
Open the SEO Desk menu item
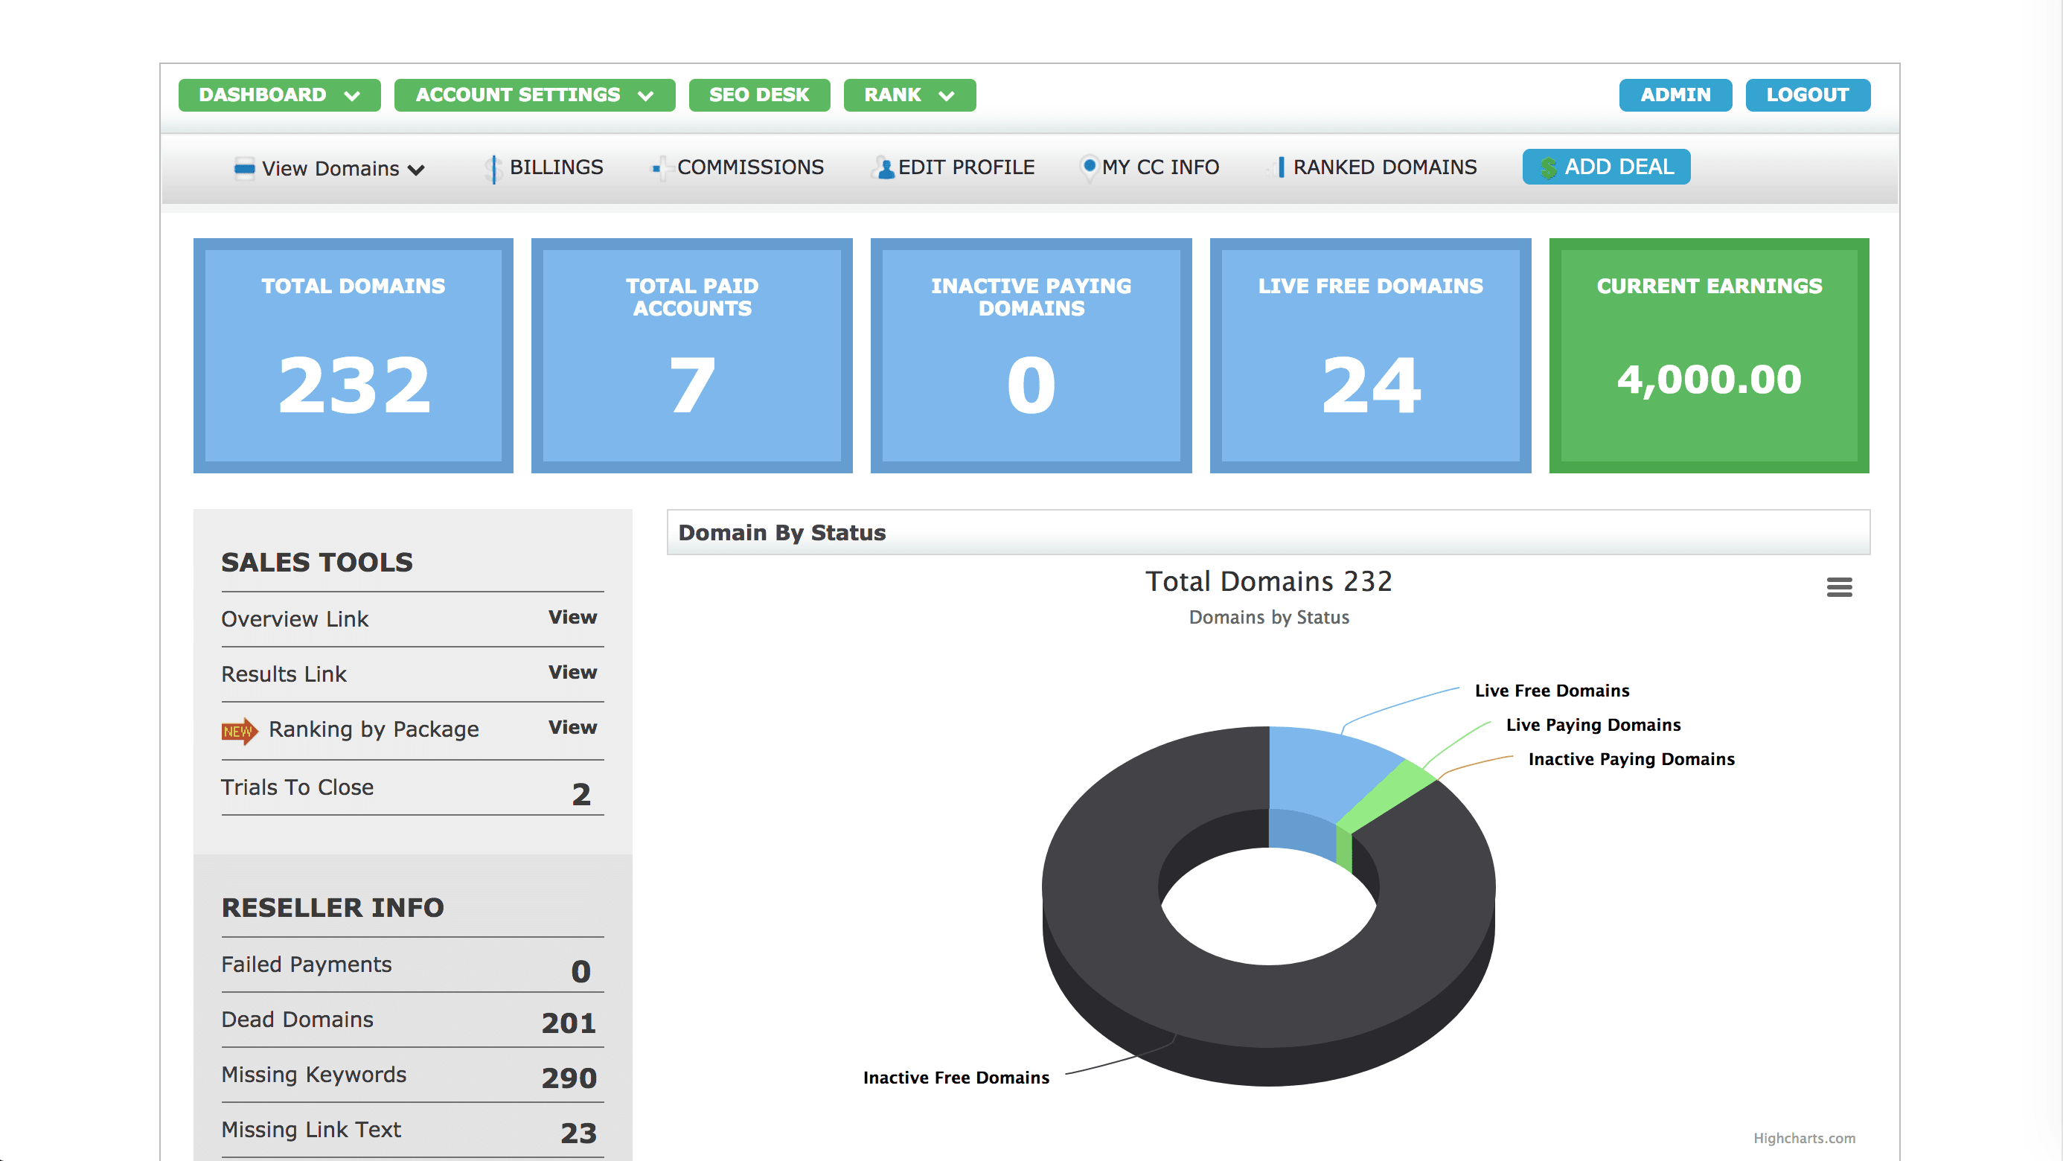tap(758, 95)
